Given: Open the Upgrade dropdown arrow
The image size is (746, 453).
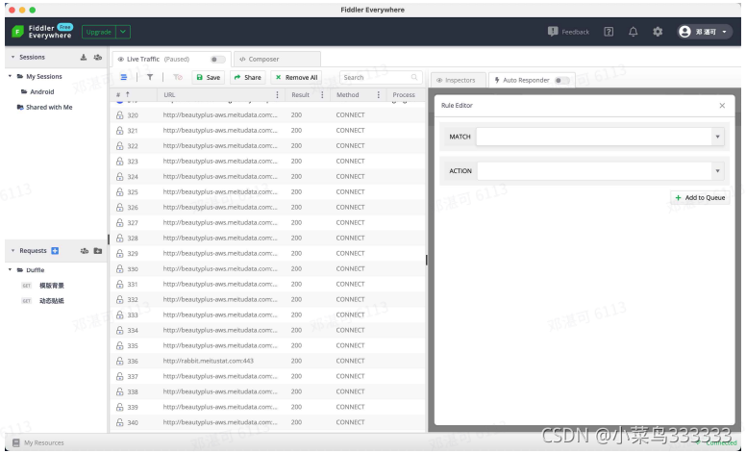Looking at the screenshot, I should coord(123,32).
